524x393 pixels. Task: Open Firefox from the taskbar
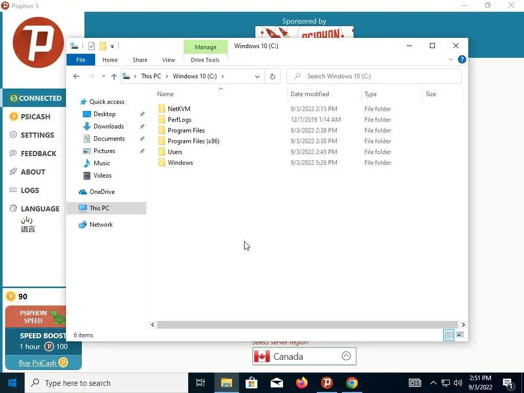click(302, 383)
